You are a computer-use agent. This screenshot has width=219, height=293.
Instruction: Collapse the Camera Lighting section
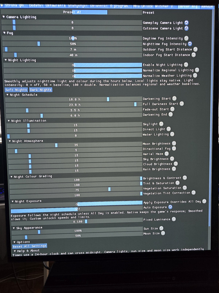[x=4, y=17]
